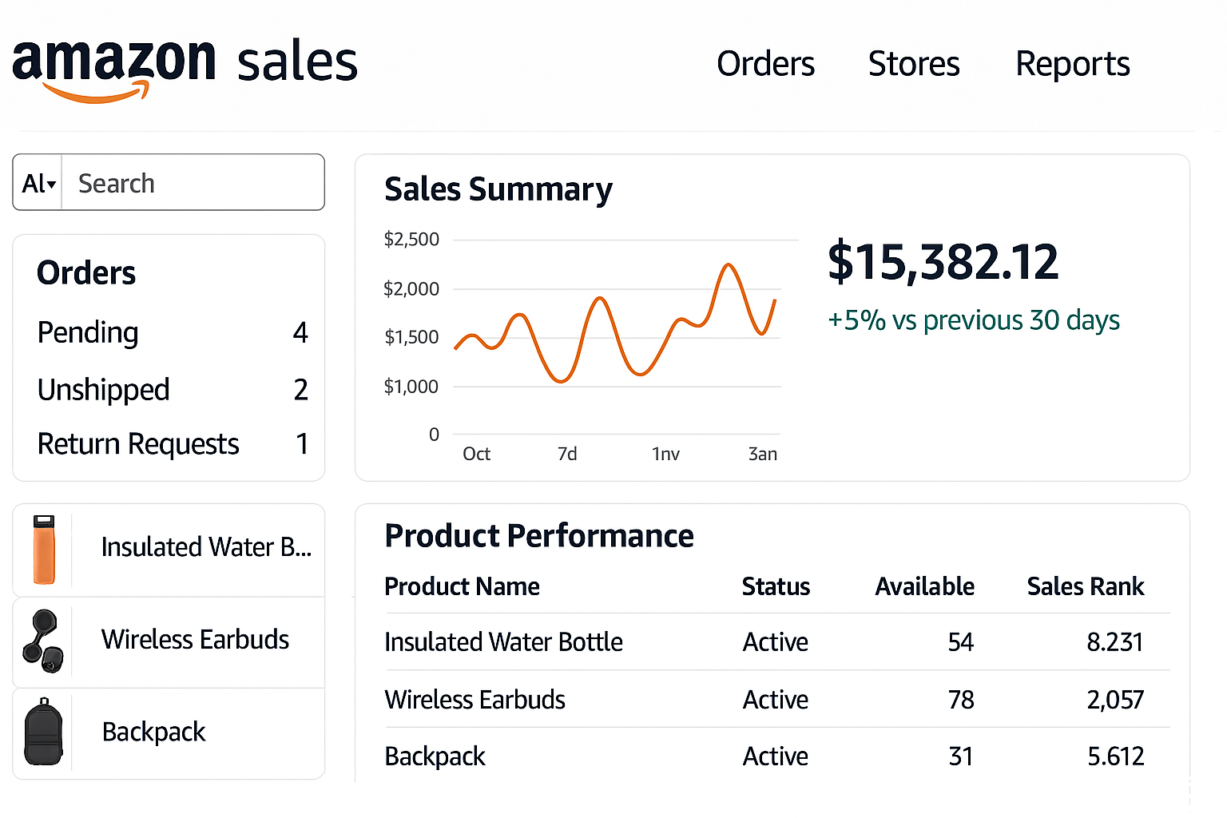Click the Sales Summary heading
The width and height of the screenshot is (1227, 818).
(x=498, y=190)
